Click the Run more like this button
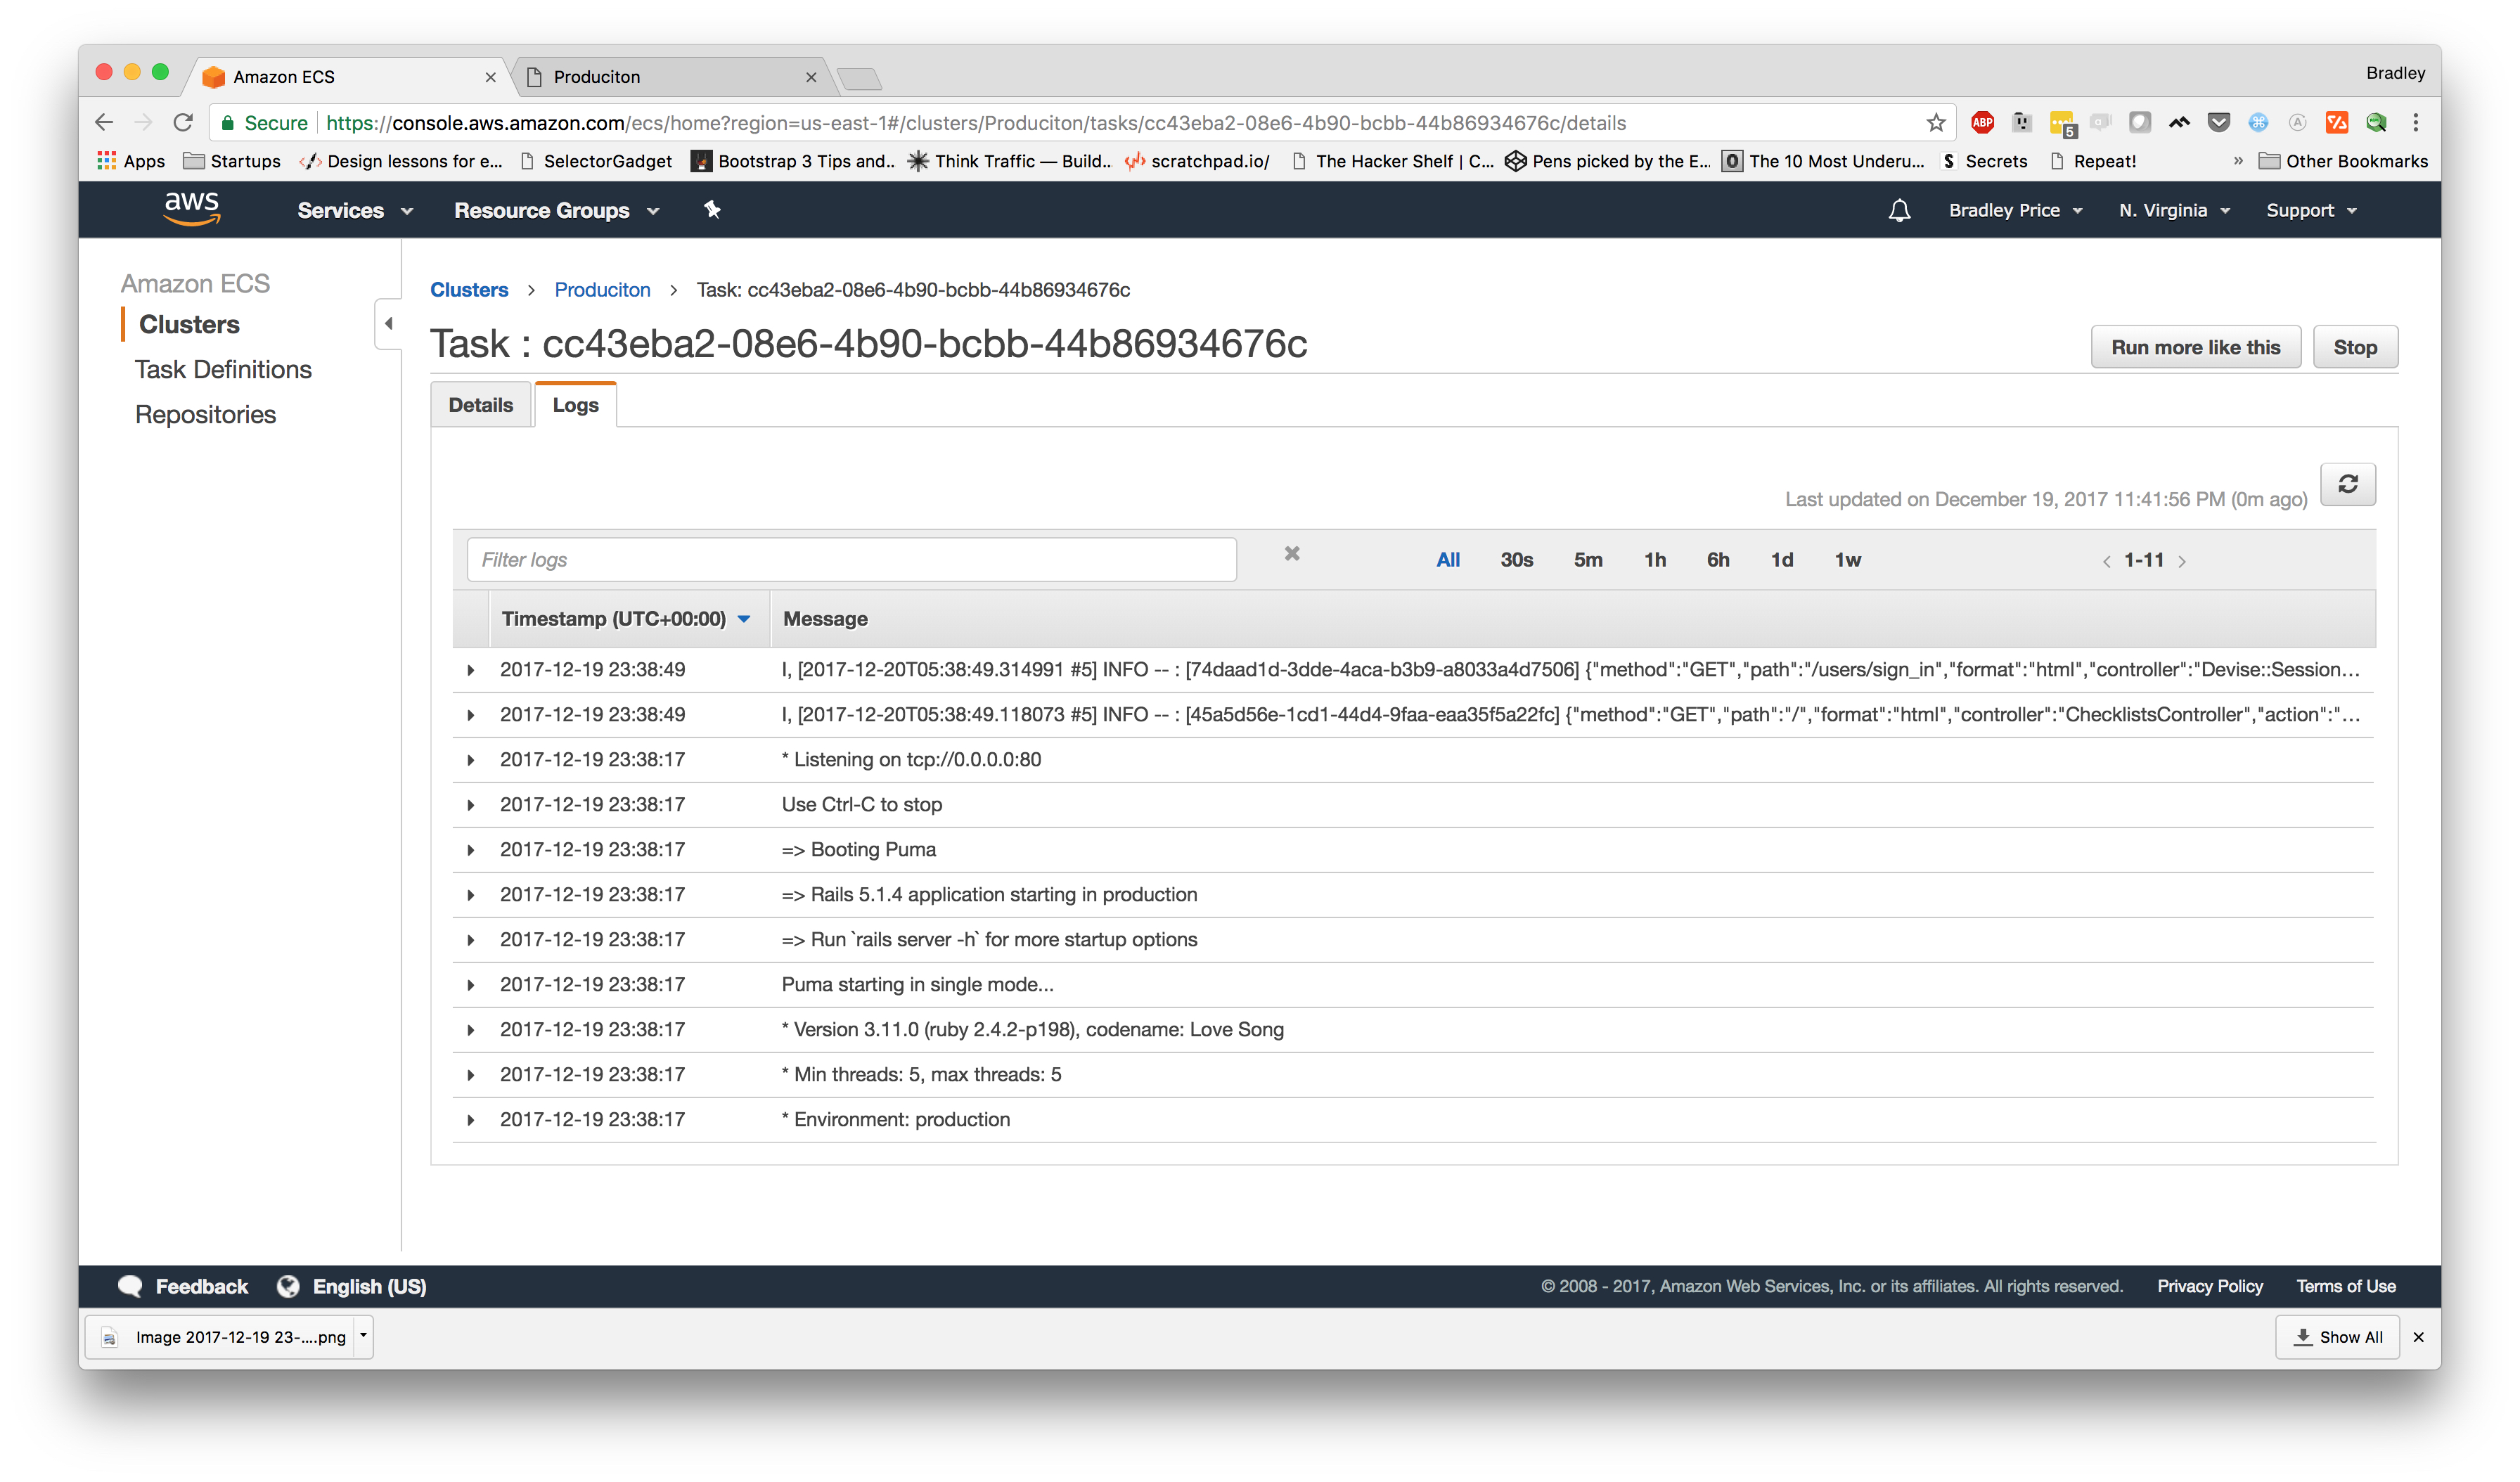 tap(2195, 347)
